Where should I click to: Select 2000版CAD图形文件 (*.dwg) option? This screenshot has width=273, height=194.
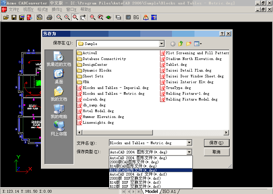click(x=151, y=162)
